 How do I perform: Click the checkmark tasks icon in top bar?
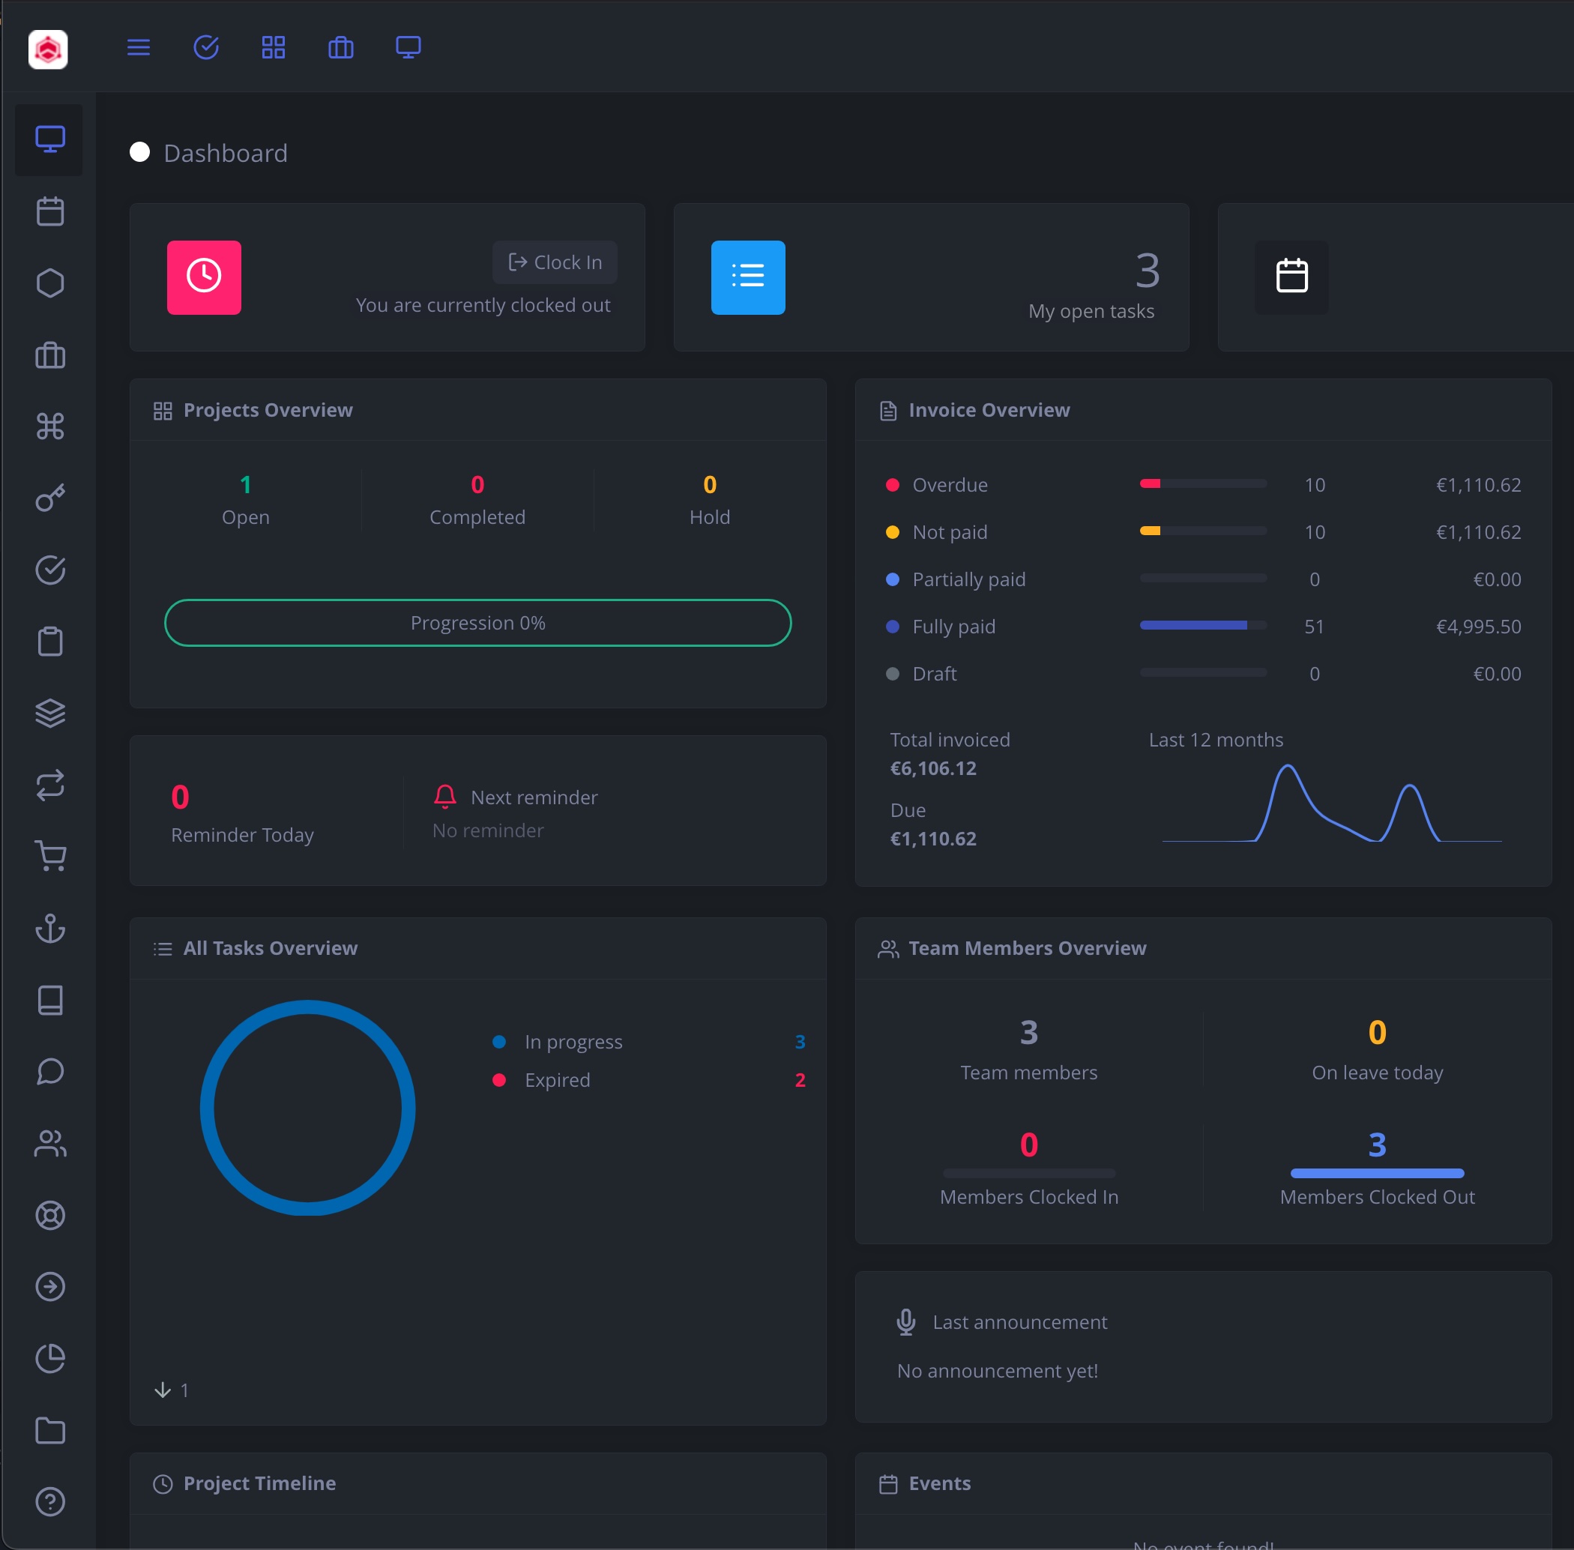(206, 47)
